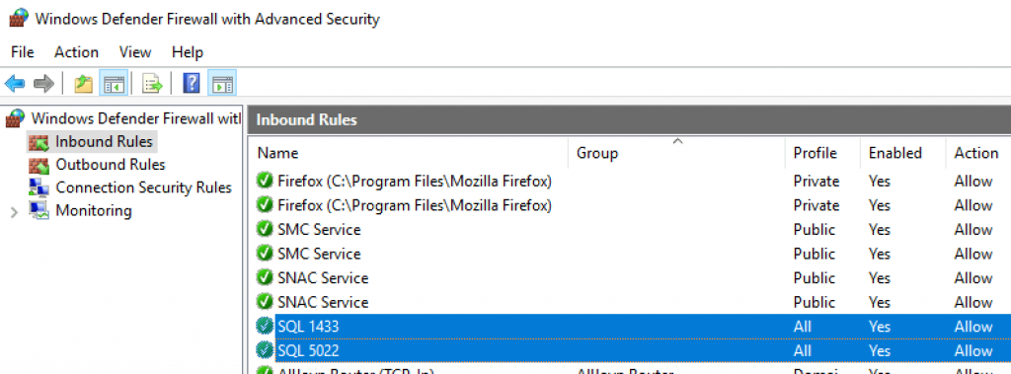Click the Forward arrow toolbar icon

pyautogui.click(x=43, y=83)
